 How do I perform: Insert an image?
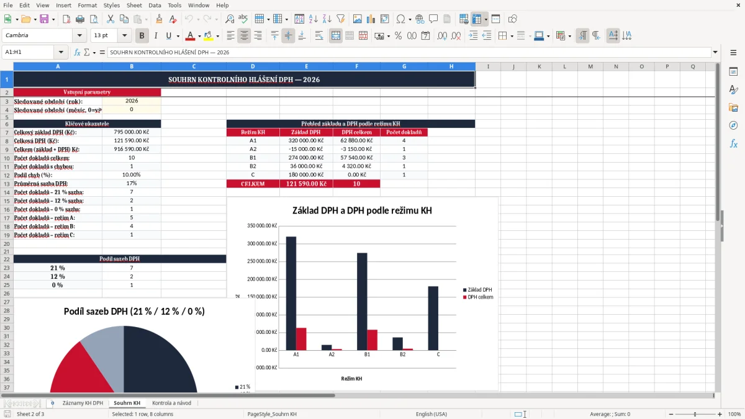[x=358, y=19]
